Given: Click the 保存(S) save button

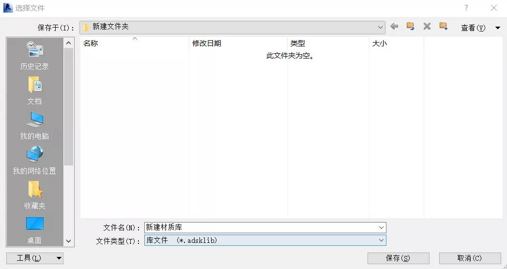Looking at the screenshot, I should point(399,258).
